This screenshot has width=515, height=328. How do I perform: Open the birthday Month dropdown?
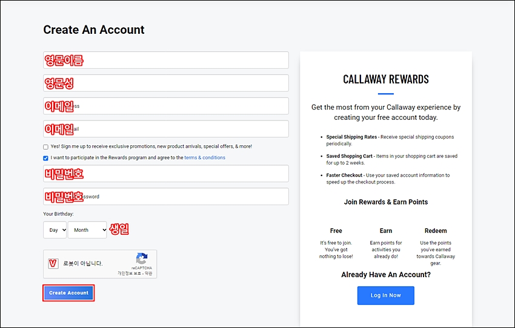pyautogui.click(x=87, y=230)
